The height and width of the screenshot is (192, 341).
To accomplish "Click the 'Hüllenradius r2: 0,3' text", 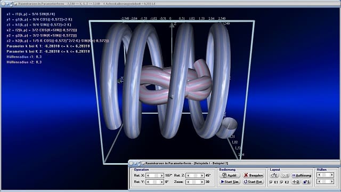I will pyautogui.click(x=24, y=62).
